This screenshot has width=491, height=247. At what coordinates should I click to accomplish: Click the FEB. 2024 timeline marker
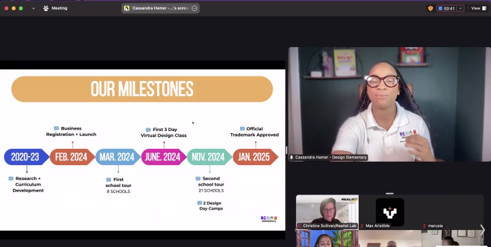tap(72, 157)
